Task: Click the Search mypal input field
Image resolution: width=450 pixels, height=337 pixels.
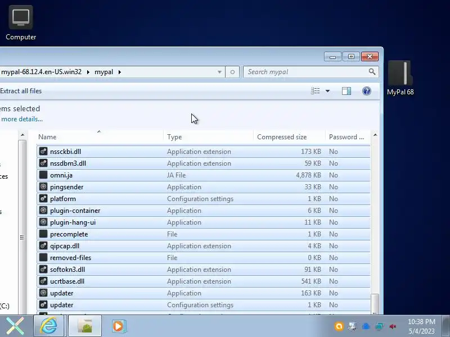Action: tap(307, 72)
